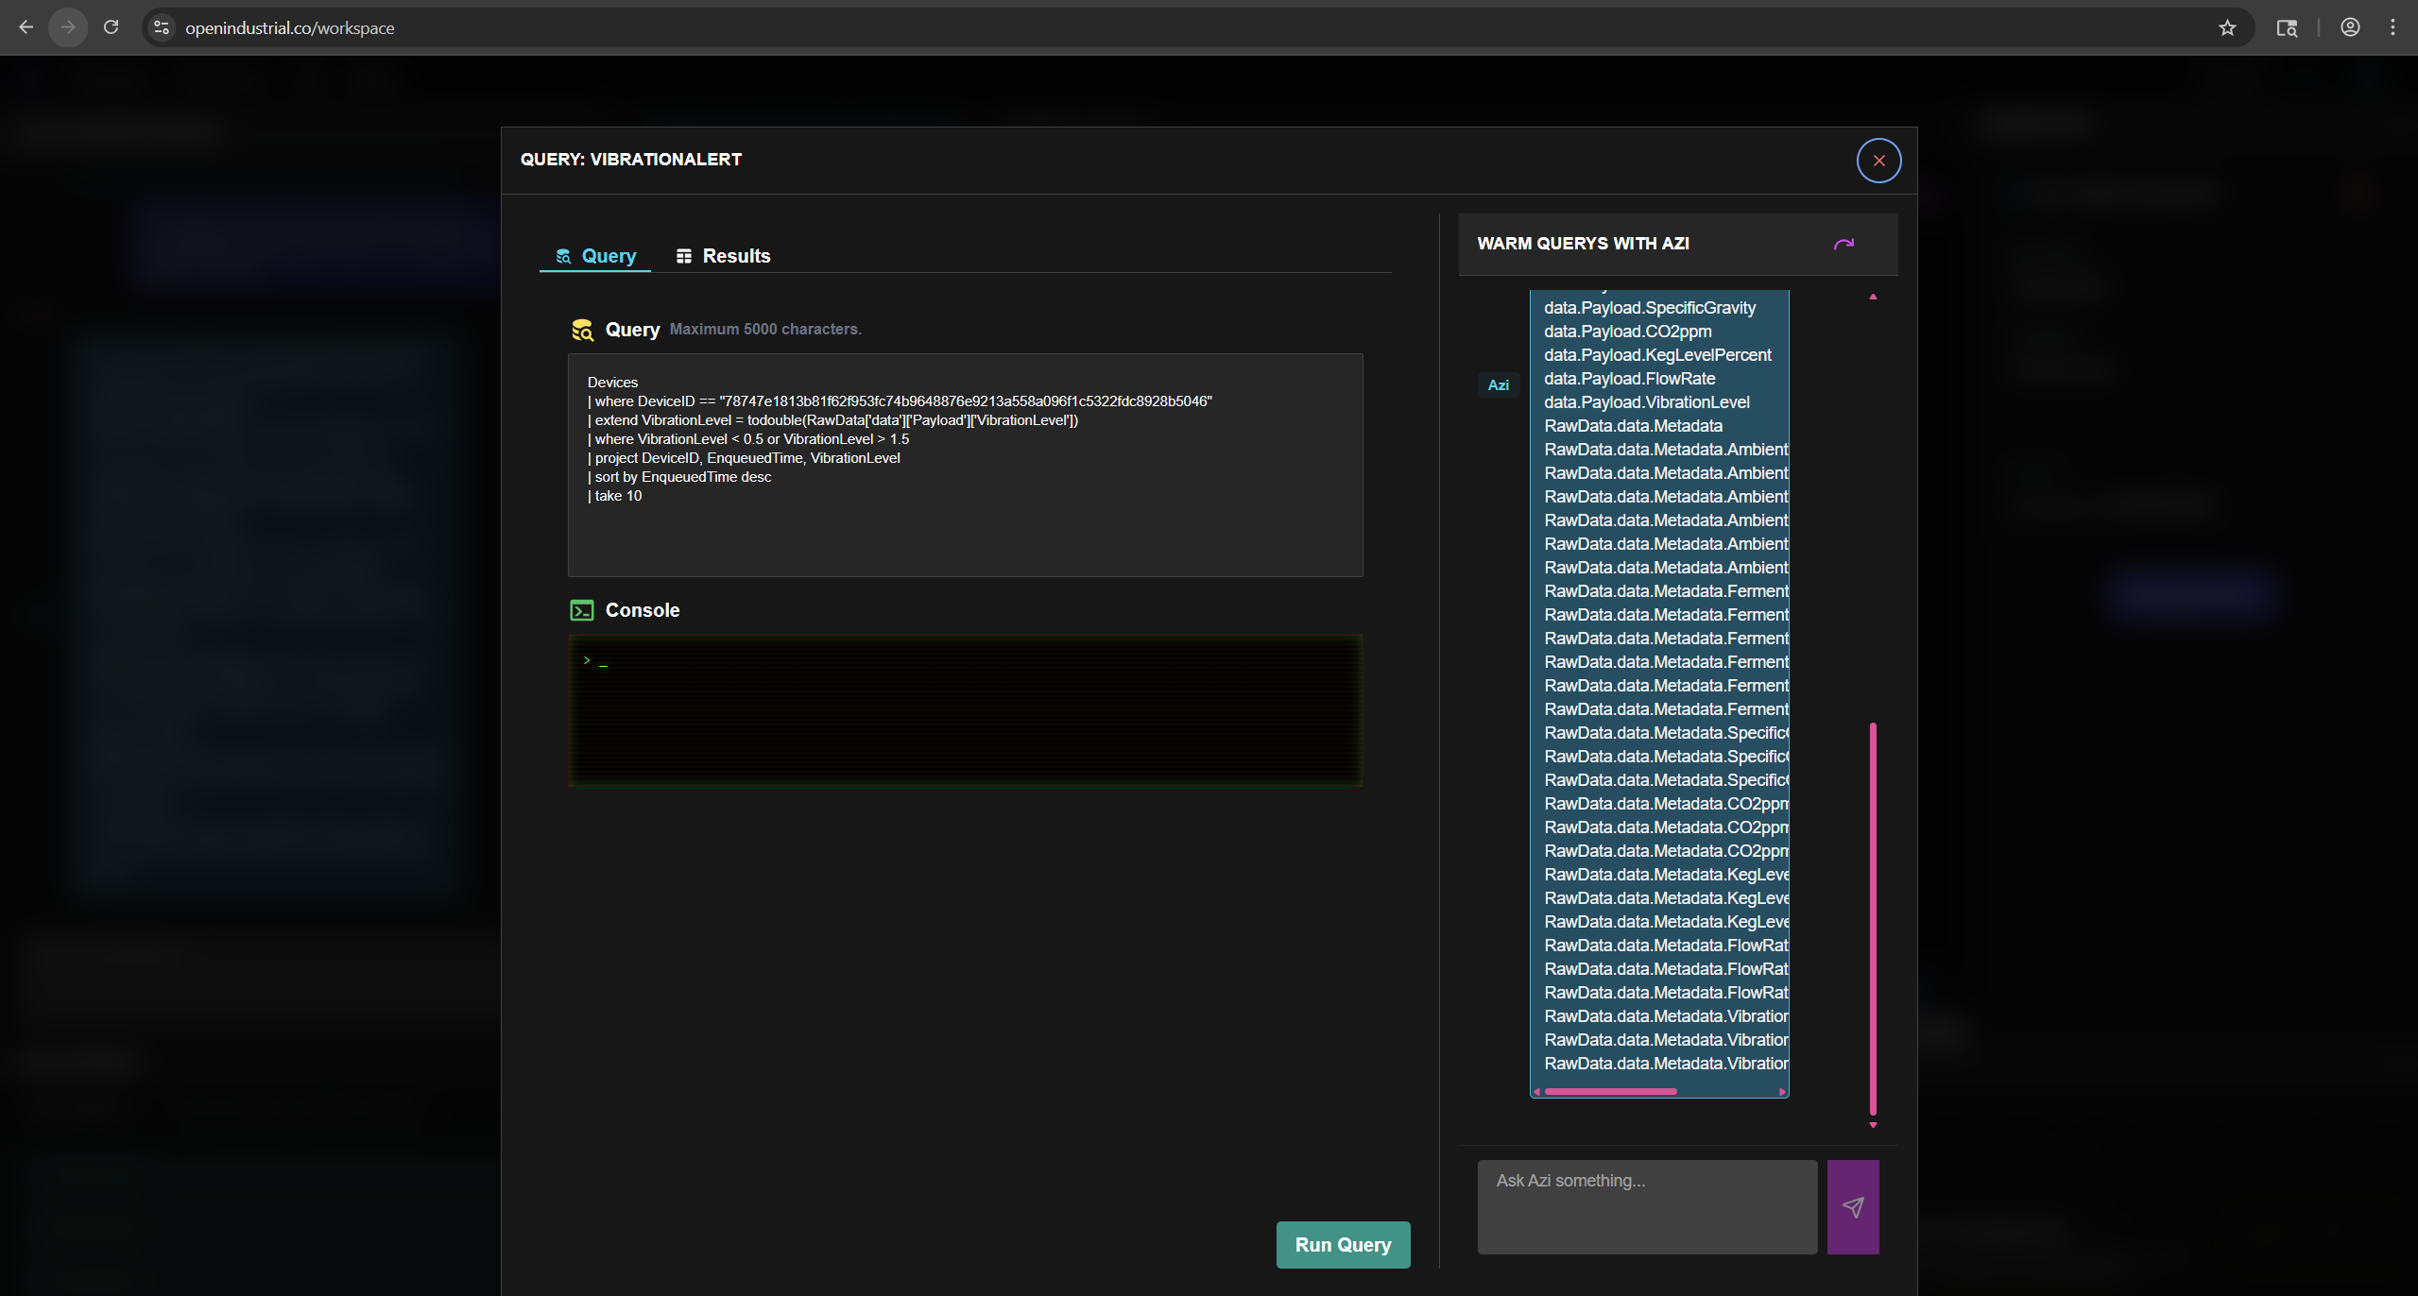The width and height of the screenshot is (2418, 1296).
Task: Click data.Payload.SpecificGravity line
Action: click(1650, 308)
